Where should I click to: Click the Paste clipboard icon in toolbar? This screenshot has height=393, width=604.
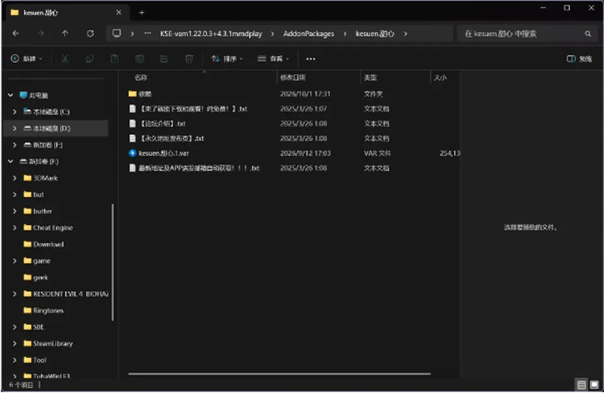[x=115, y=58]
